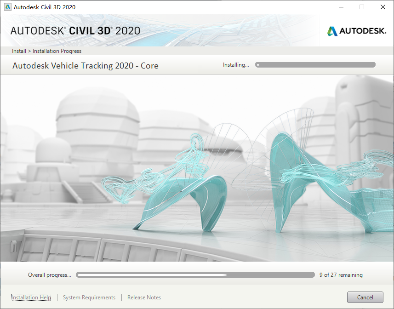Close the Civil 3D installer window
The height and width of the screenshot is (309, 394).
coord(383,7)
